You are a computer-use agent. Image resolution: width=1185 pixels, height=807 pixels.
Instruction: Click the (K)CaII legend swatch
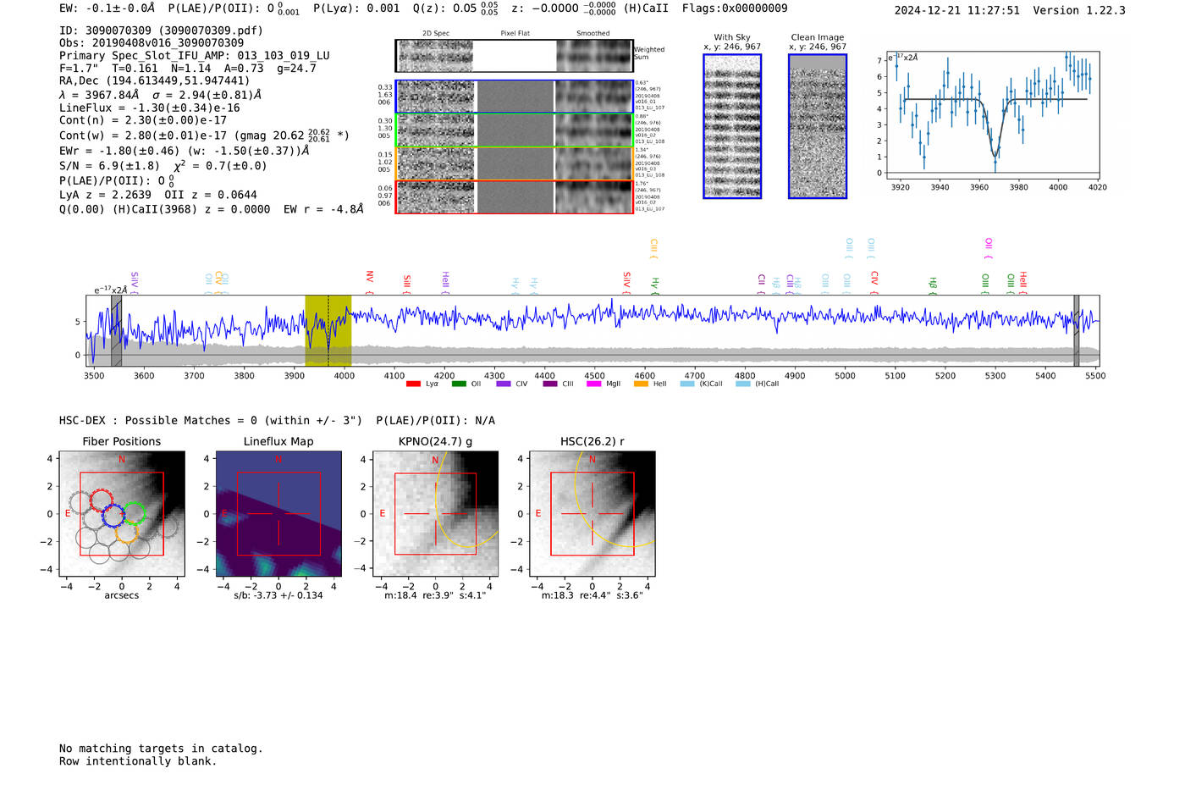(x=687, y=384)
